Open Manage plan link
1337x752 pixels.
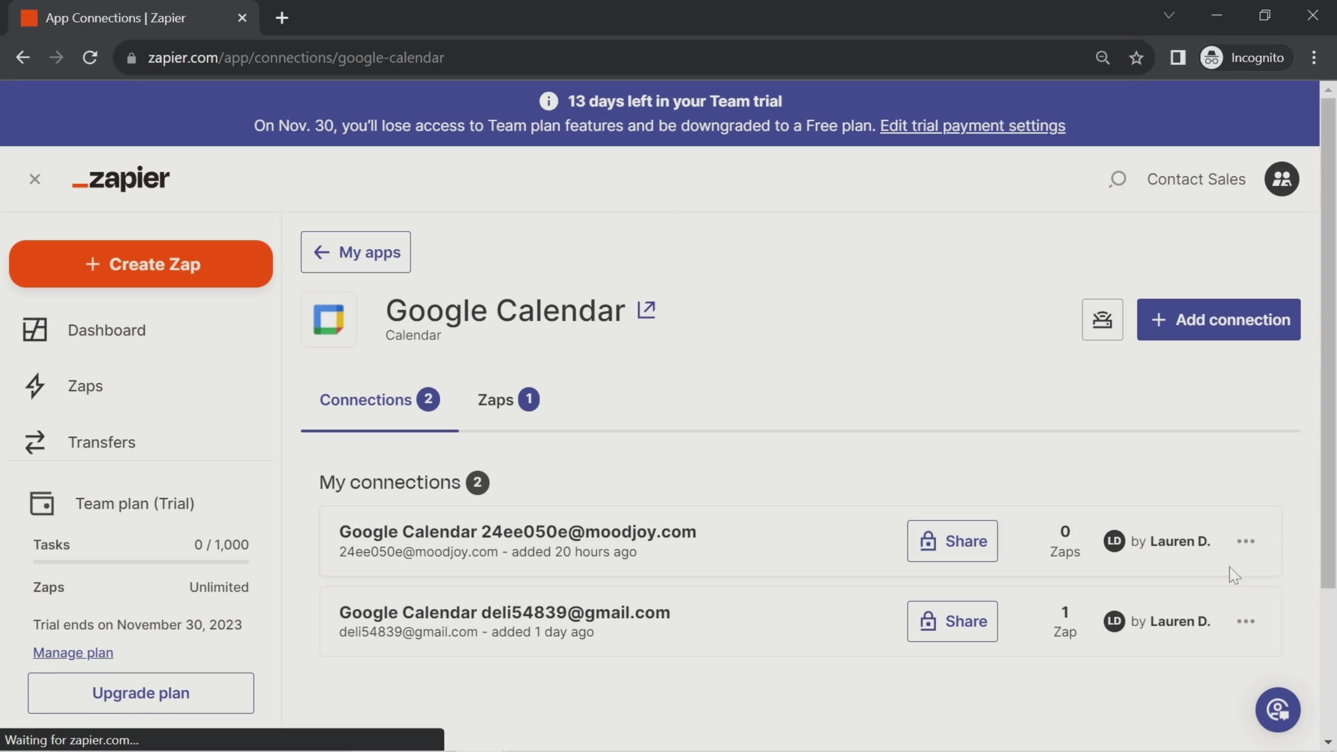(72, 652)
